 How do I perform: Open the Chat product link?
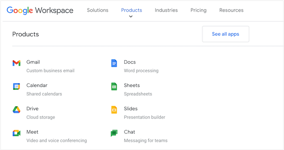129,132
